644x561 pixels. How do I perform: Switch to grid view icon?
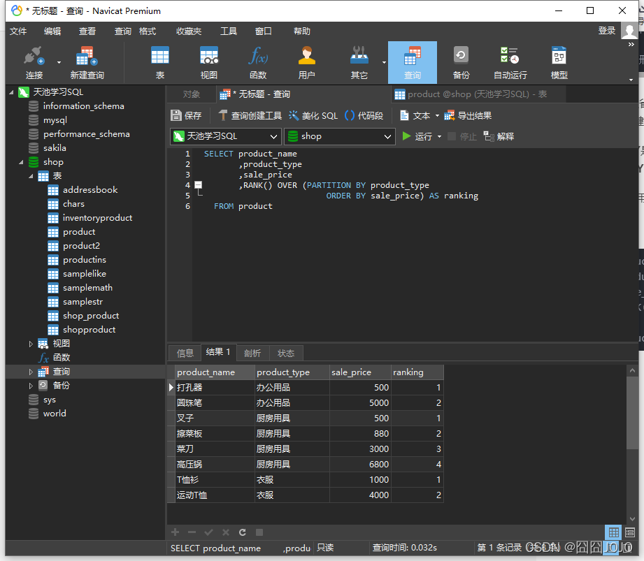coord(614,532)
